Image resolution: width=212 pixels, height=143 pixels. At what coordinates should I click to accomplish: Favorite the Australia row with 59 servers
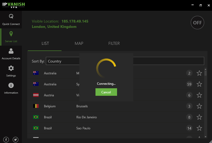click(199, 84)
